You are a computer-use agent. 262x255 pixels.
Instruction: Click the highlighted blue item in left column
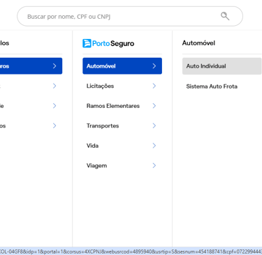(31, 66)
